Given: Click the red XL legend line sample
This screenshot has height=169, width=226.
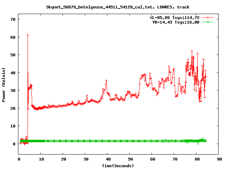Looking at the screenshot, I should [x=208, y=18].
